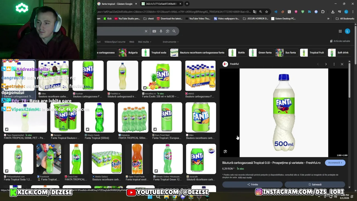Click the preview panel vertical scrollbar
Screen dimensions: 357x201
tap(349, 81)
